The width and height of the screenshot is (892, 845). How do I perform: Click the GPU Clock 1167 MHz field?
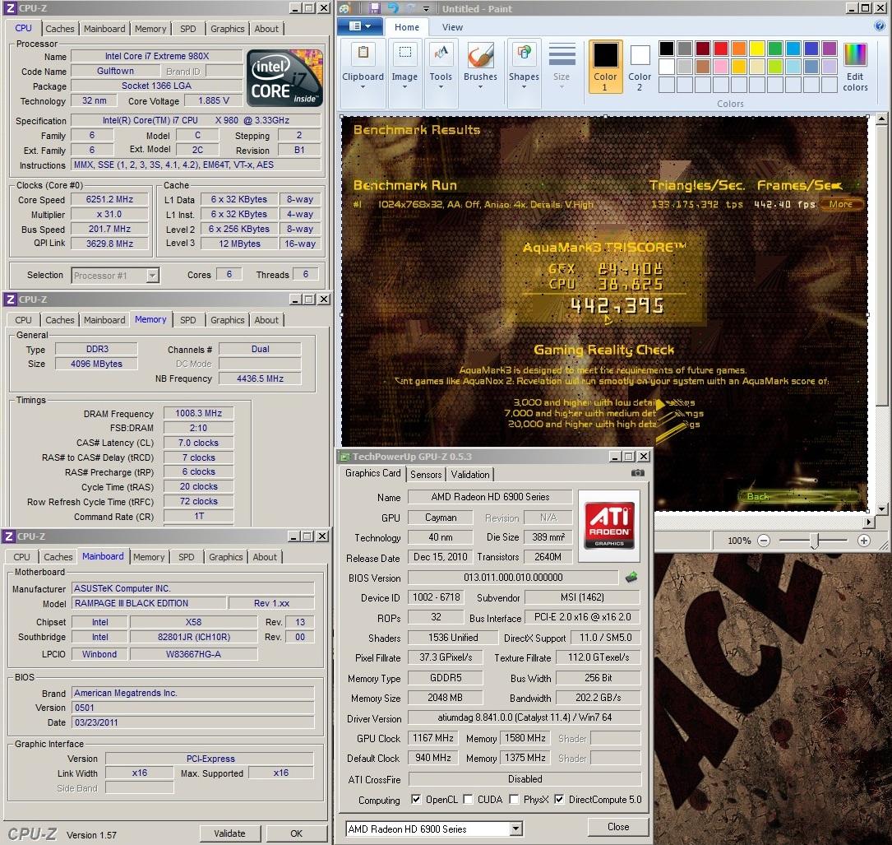(433, 738)
